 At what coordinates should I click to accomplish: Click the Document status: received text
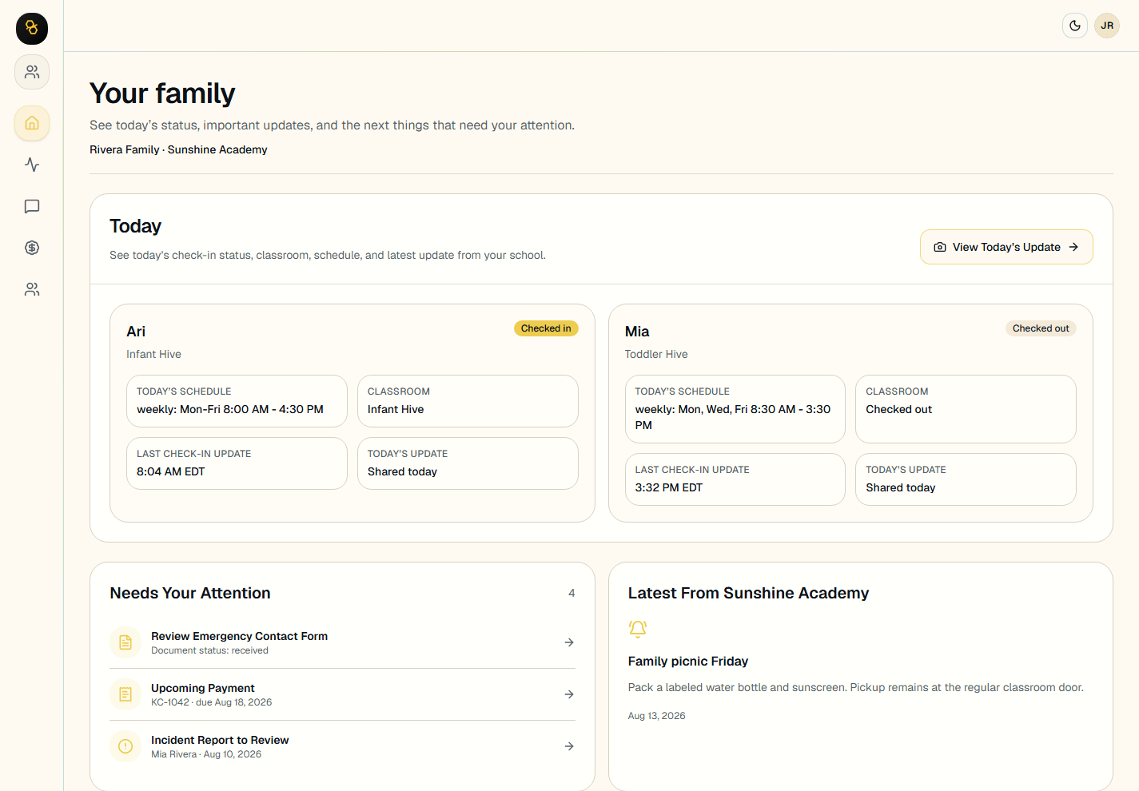click(209, 650)
